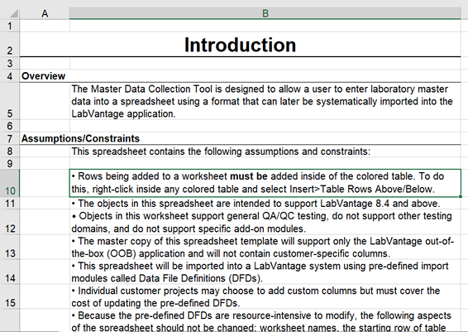Screen dimensions: 468x332
Task: Select cell 'This spreadsheet contains the following assumptions'
Action: [265, 151]
